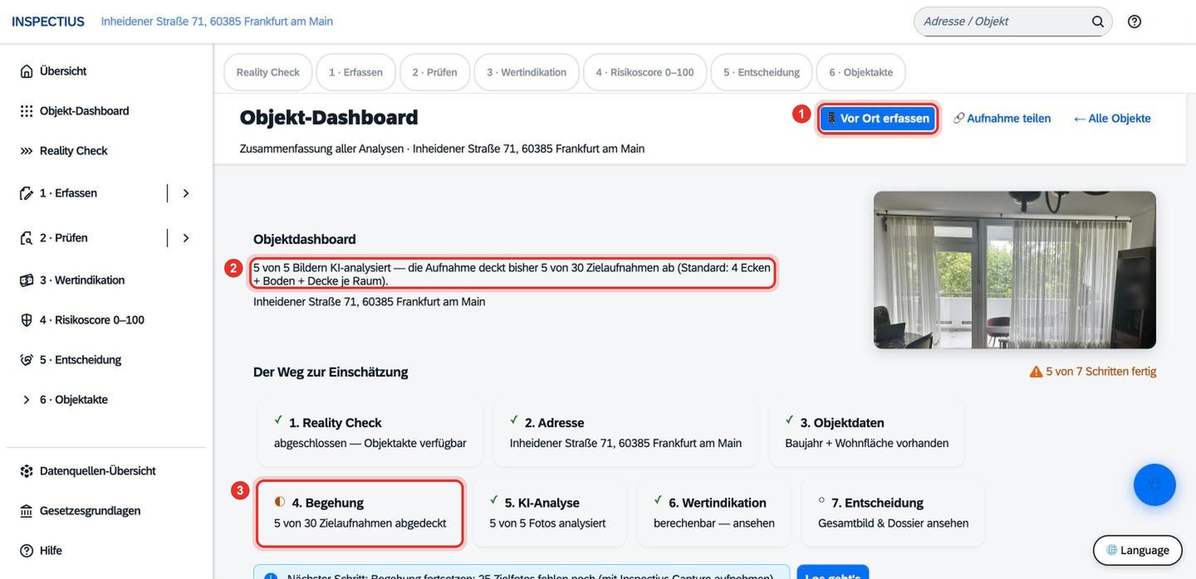
Task: Go back via Alle Objekte link
Action: [x=1112, y=119]
